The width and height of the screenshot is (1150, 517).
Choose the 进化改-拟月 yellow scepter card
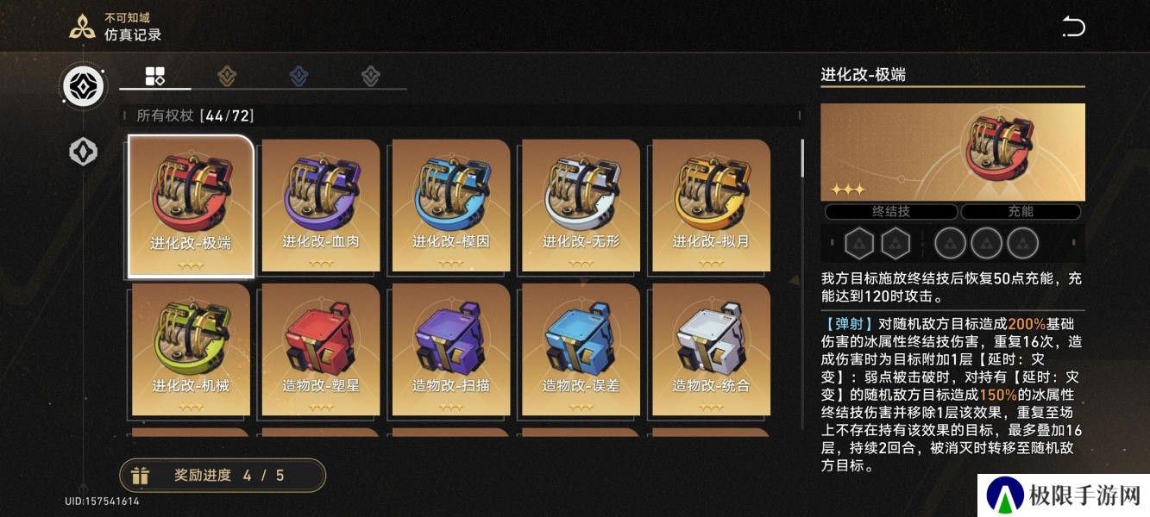[711, 206]
